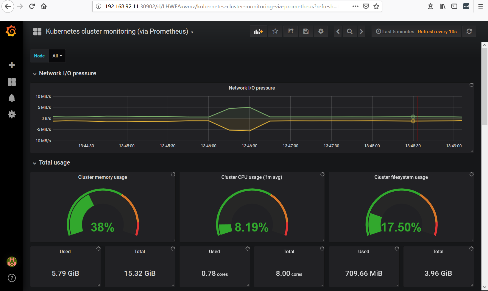Shift time range backward with left chevron
This screenshot has height=291, width=488.
[338, 31]
